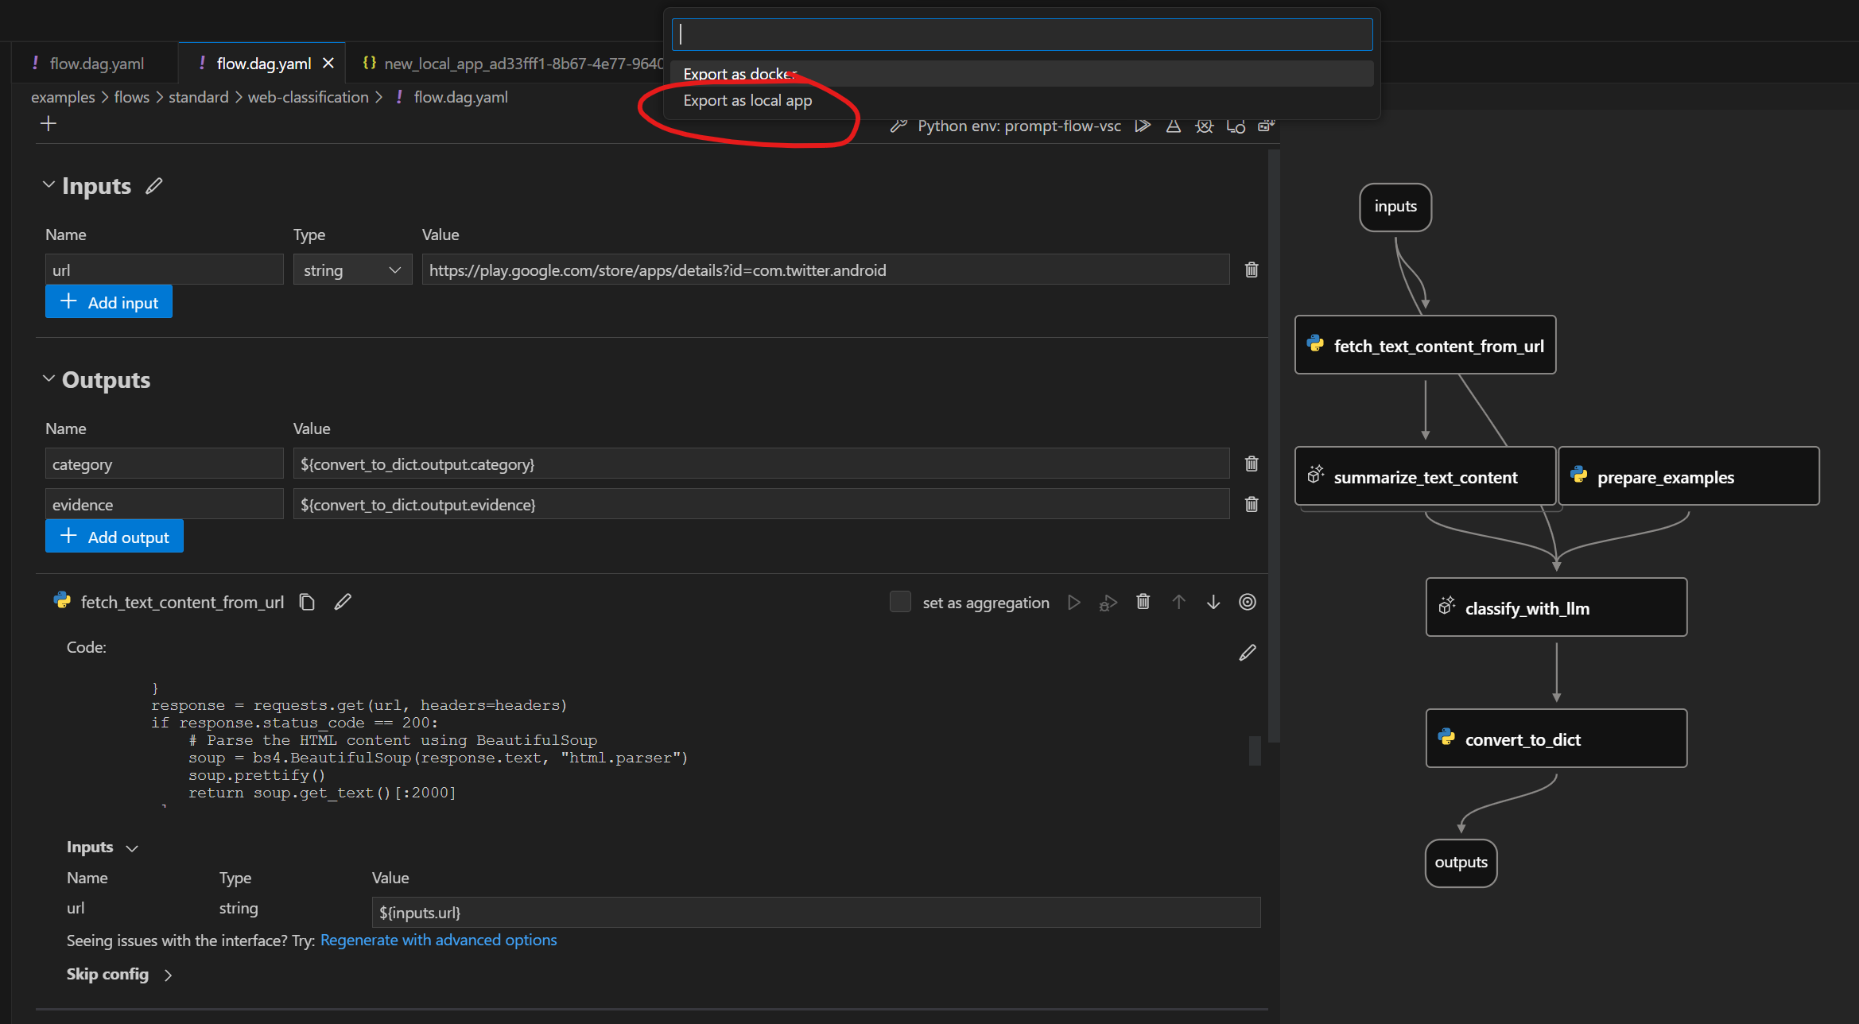Check the set as aggregation checkbox

coord(900,602)
